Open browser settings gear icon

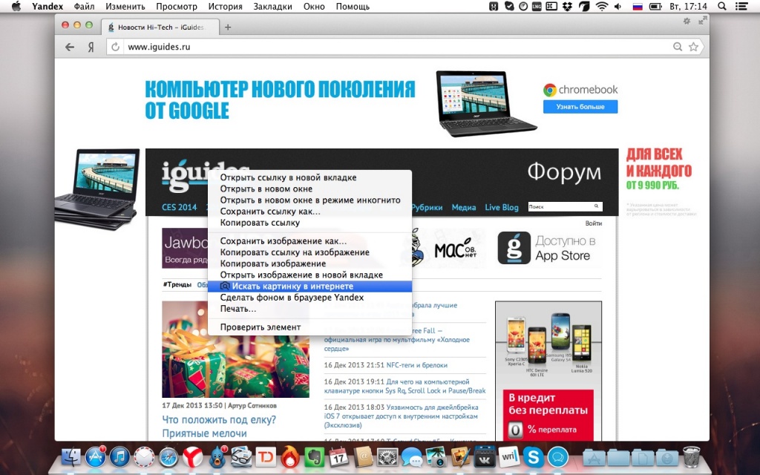(x=687, y=21)
